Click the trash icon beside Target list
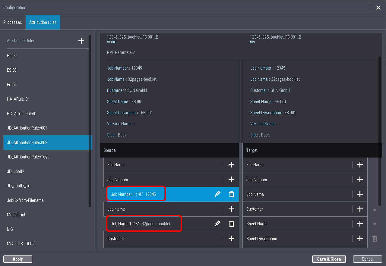This screenshot has height=266, width=386. tap(375, 239)
